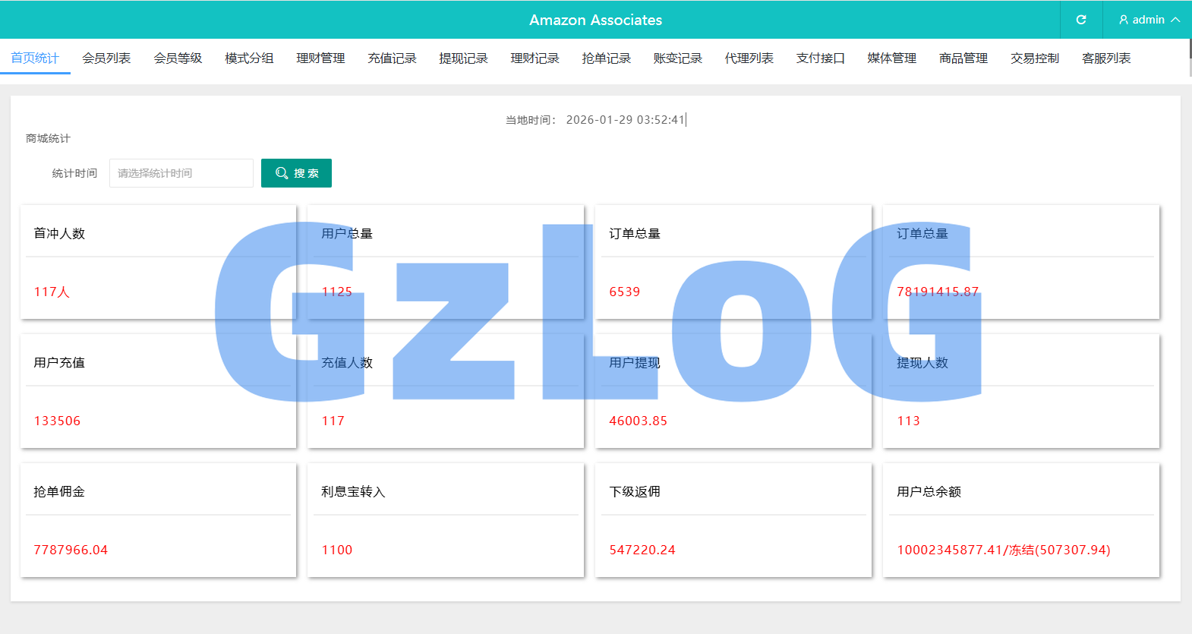Image resolution: width=1192 pixels, height=634 pixels.
Task: Expand the admin user dropdown
Action: (x=1148, y=20)
